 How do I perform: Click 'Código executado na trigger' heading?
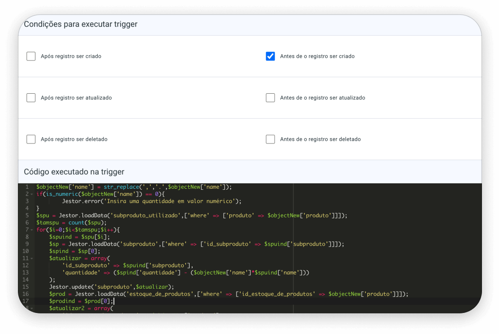(74, 172)
